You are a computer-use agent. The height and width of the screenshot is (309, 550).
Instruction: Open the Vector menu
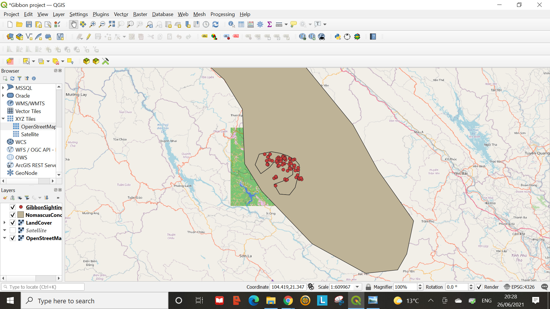pyautogui.click(x=121, y=14)
